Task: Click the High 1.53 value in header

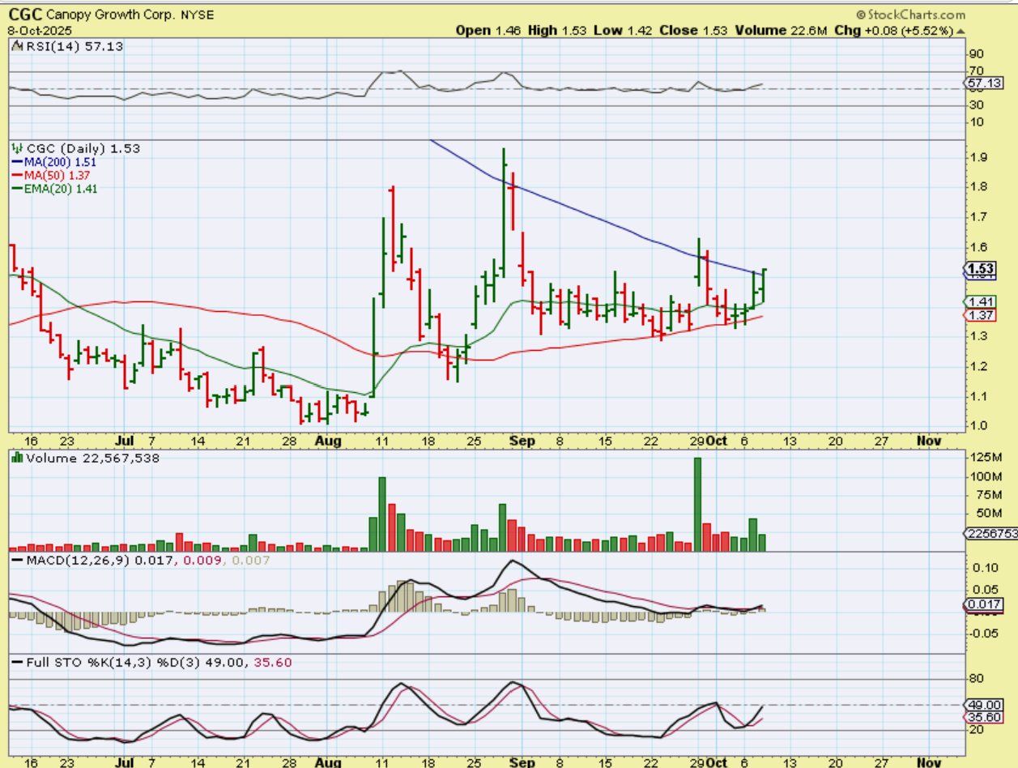Action: click(557, 30)
